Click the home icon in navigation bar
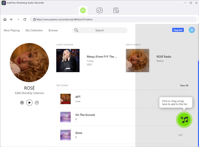The height and width of the screenshot is (147, 199). pyautogui.click(x=5, y=19)
